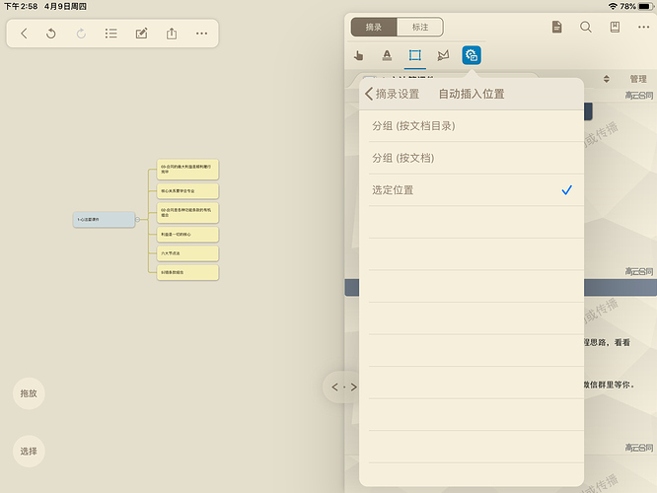Open more options in mind map toolbar
Screen dimensions: 657x493
tap(202, 34)
